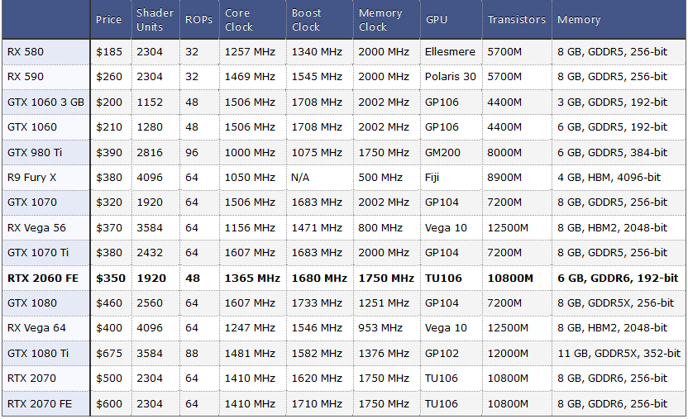The image size is (688, 419).
Task: Click the 88 ROPs value
Action: point(192,353)
